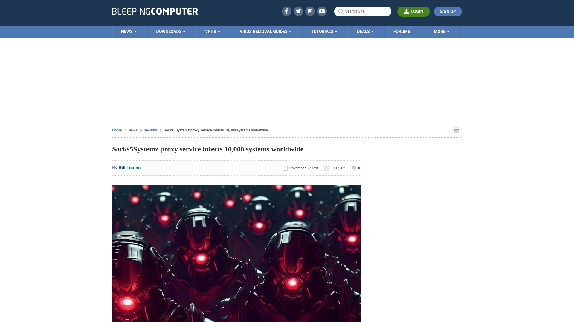574x322 pixels.
Task: Click the Security breadcrumb link
Action: coord(150,130)
